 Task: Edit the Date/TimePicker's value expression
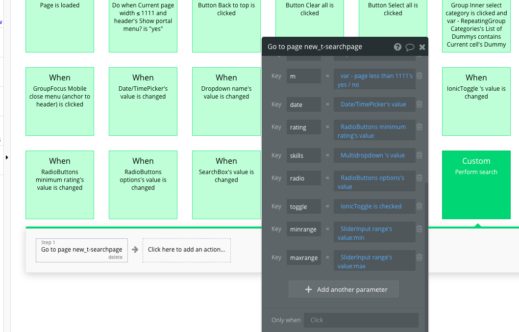point(373,104)
